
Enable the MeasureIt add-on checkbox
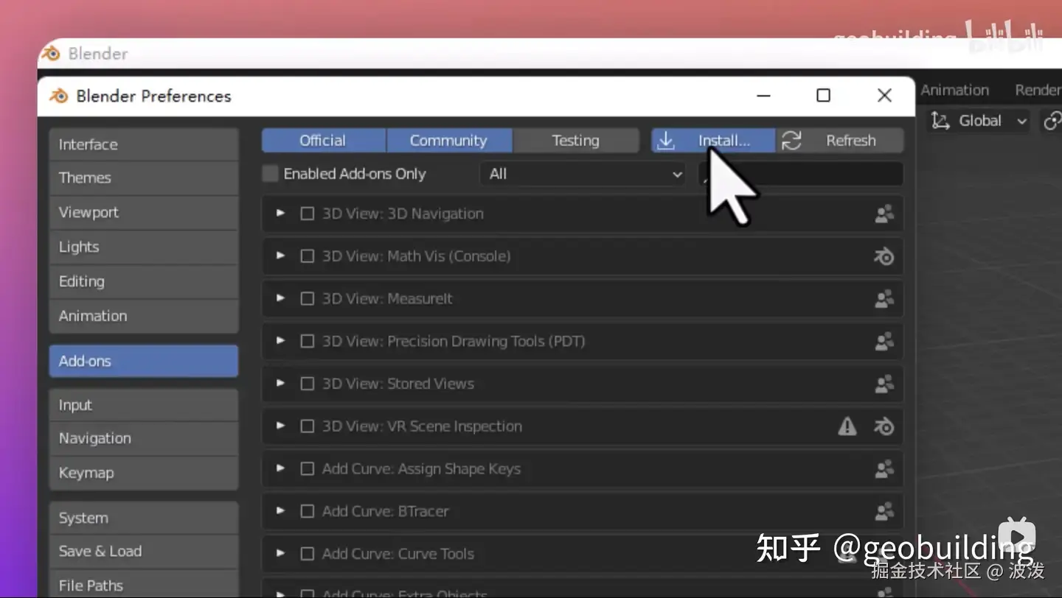click(308, 299)
